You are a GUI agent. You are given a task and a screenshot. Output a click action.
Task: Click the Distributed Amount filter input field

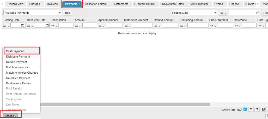142,25
